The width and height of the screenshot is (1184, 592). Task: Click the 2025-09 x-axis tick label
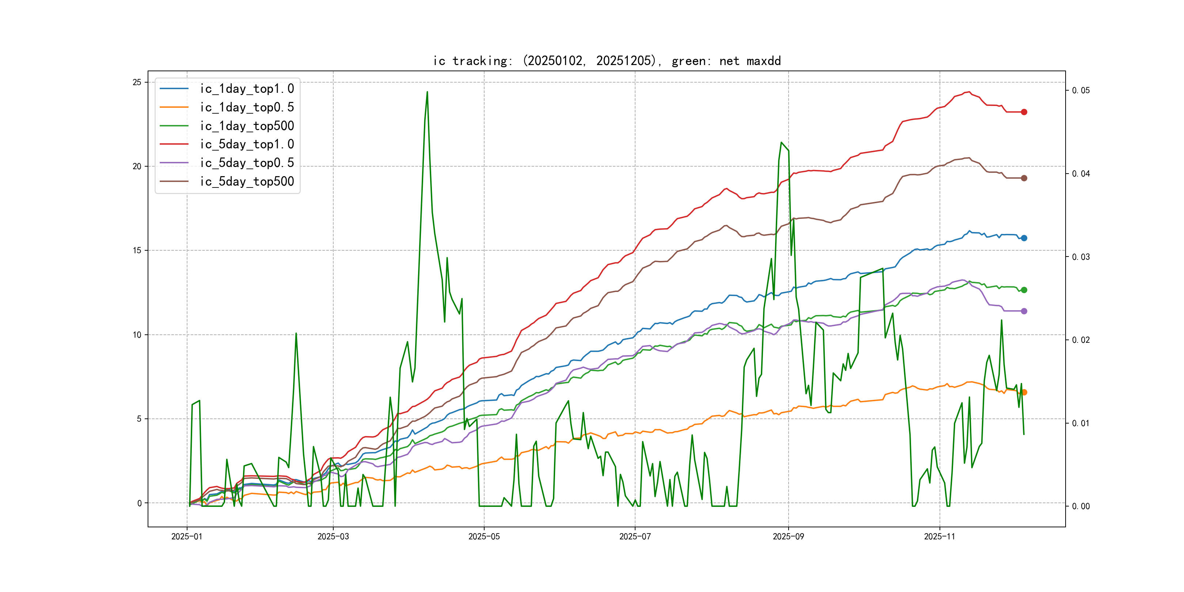(788, 536)
